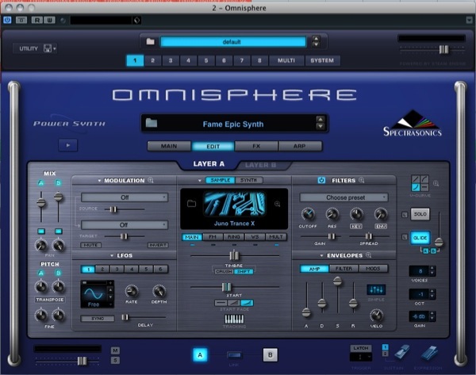The width and height of the screenshot is (476, 375).
Task: Zoom into the Filters section magnifier
Action: point(361,180)
